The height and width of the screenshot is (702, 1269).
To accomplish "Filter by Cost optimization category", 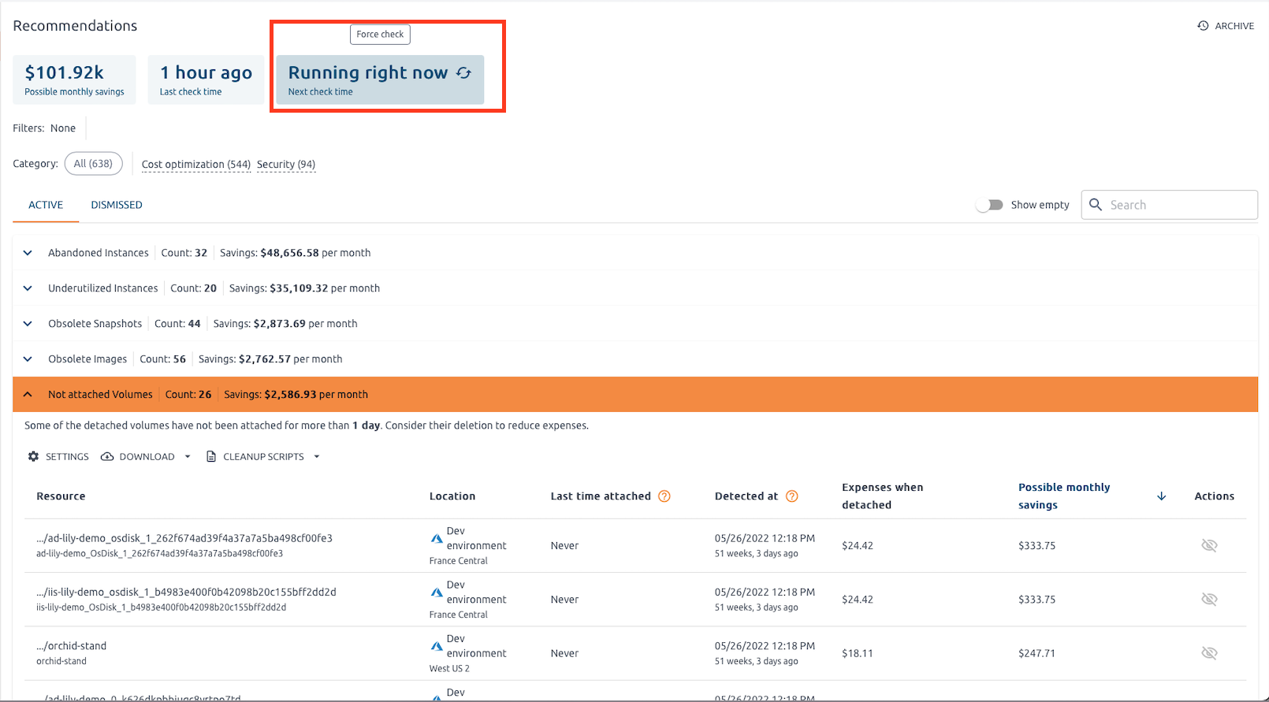I will 195,165.
